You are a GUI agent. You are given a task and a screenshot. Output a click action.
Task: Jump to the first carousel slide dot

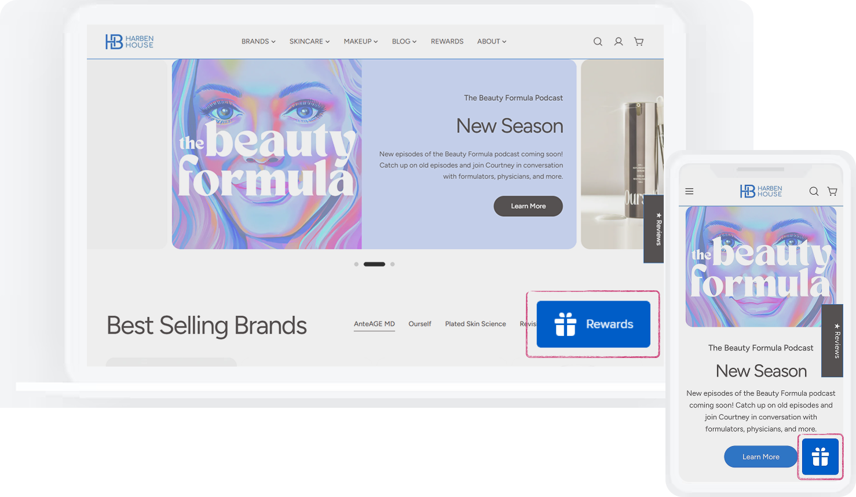(x=356, y=264)
